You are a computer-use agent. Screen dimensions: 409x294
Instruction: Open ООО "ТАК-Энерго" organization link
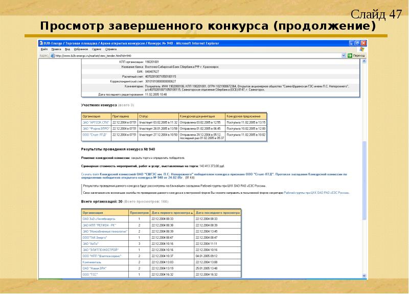click(x=95, y=238)
